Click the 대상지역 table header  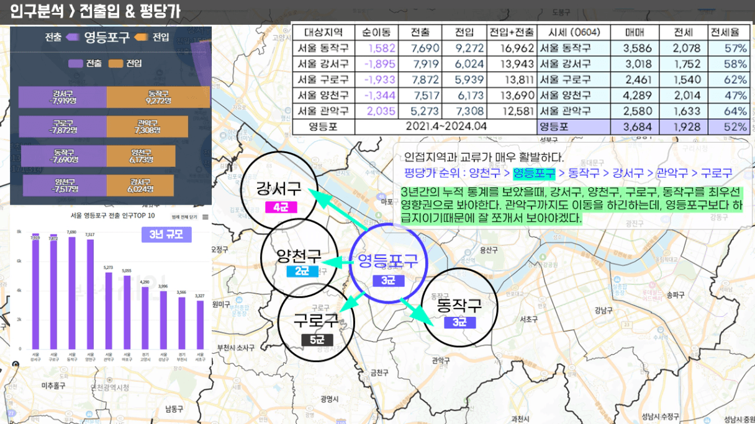click(x=323, y=32)
